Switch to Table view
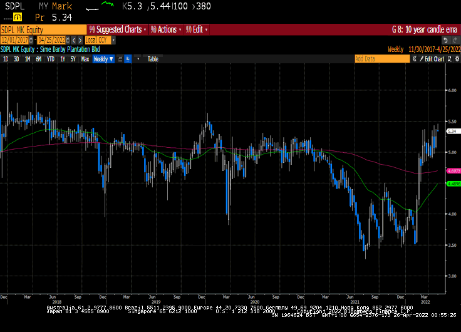Image resolution: width=461 pixels, height=332 pixels. [x=153, y=59]
